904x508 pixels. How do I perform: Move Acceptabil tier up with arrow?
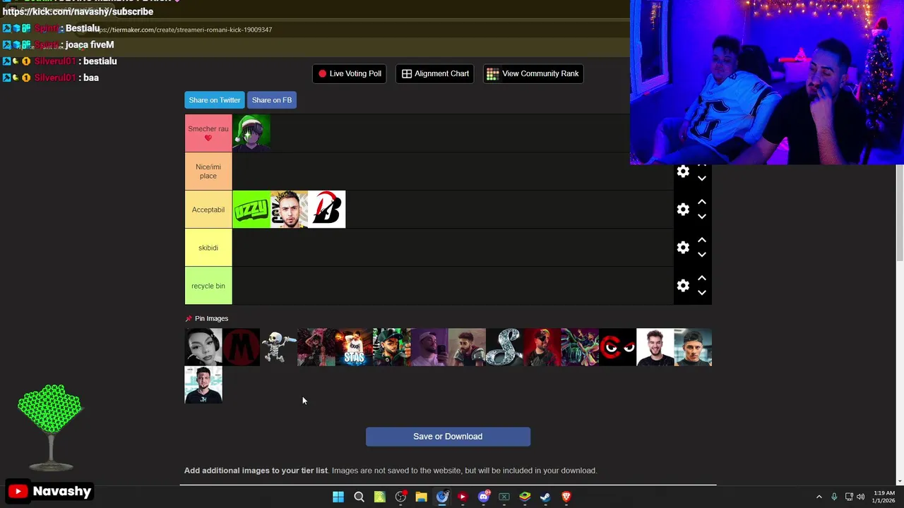(x=702, y=202)
